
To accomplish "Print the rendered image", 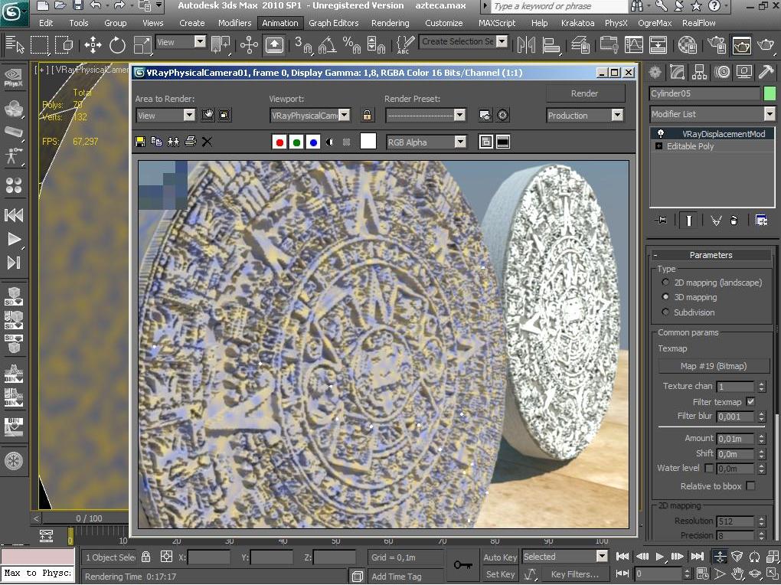I will click(190, 142).
